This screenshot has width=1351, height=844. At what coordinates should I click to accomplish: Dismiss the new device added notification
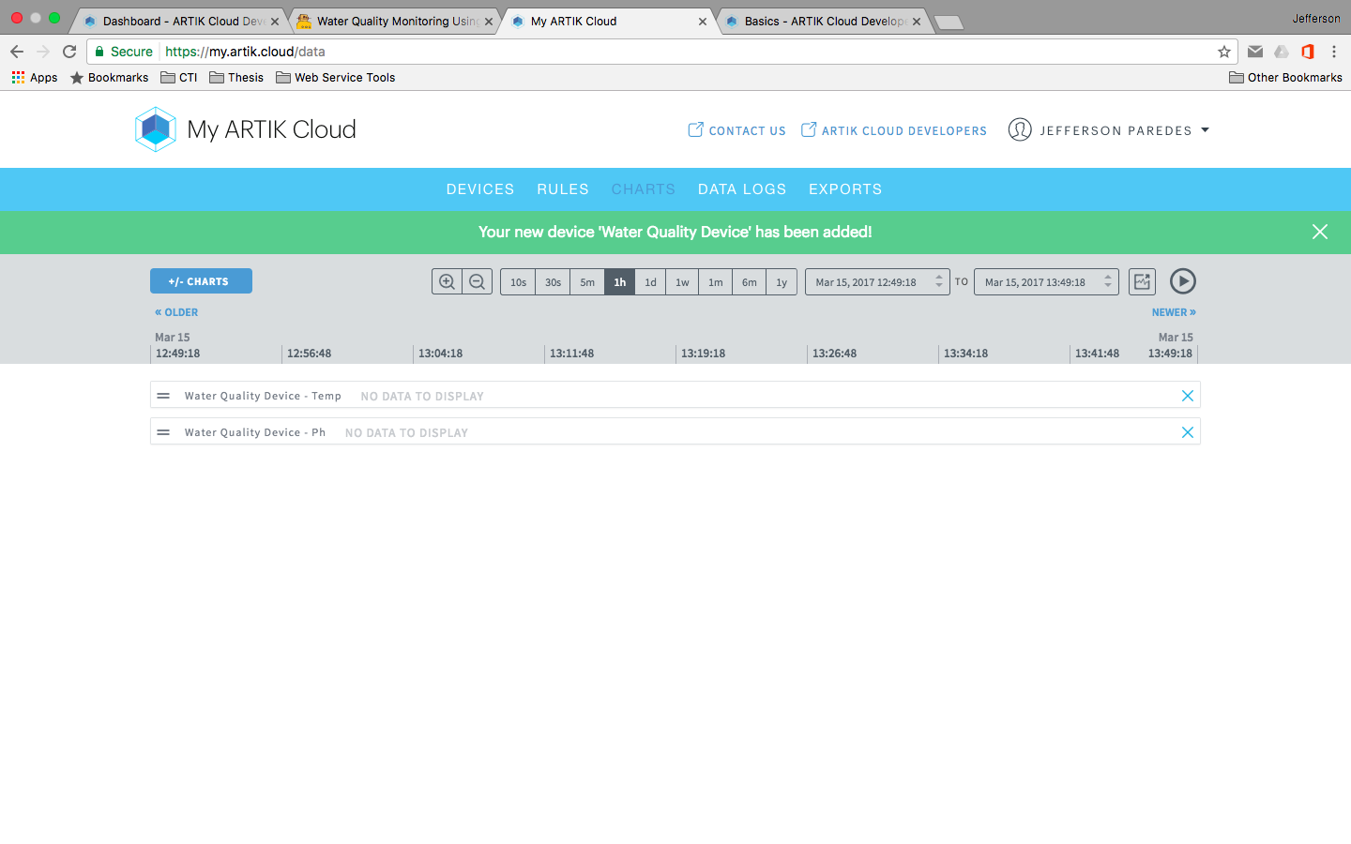point(1320,232)
